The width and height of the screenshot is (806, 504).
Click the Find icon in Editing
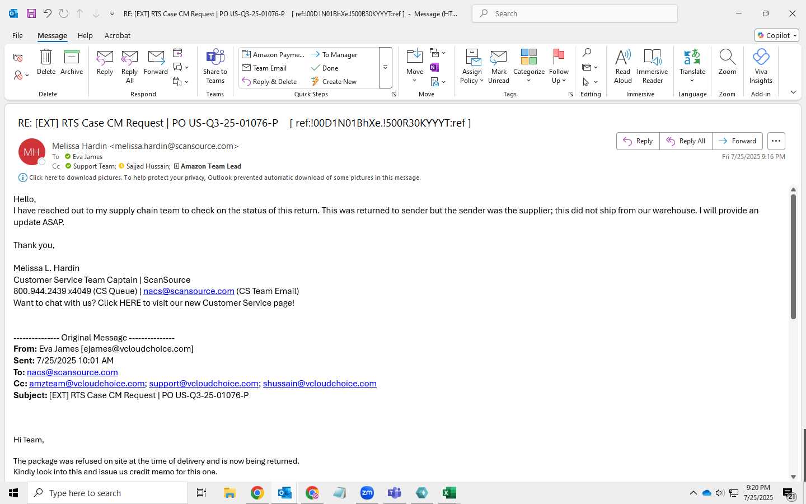pyautogui.click(x=587, y=53)
